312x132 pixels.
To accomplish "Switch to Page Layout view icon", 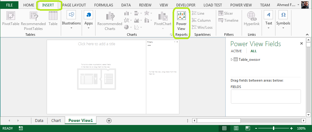I will (x=236, y=128).
